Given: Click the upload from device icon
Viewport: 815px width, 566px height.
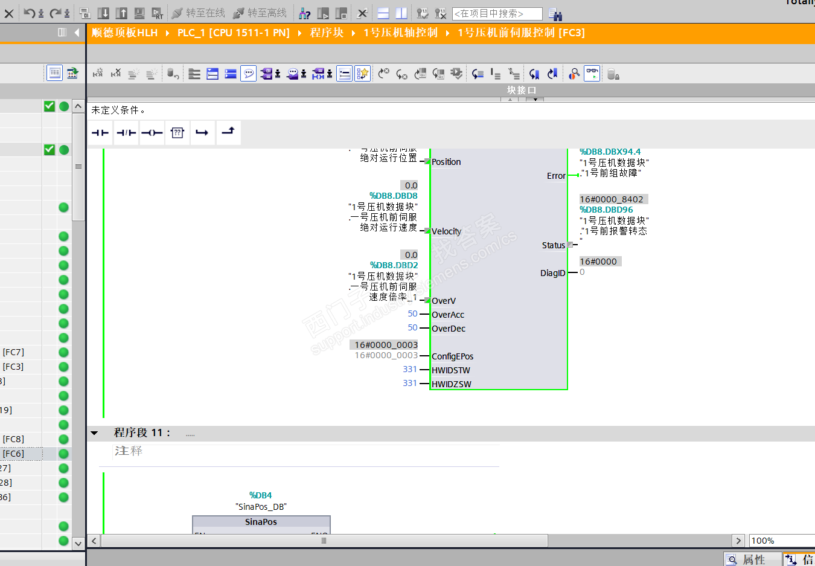Looking at the screenshot, I should click(121, 13).
